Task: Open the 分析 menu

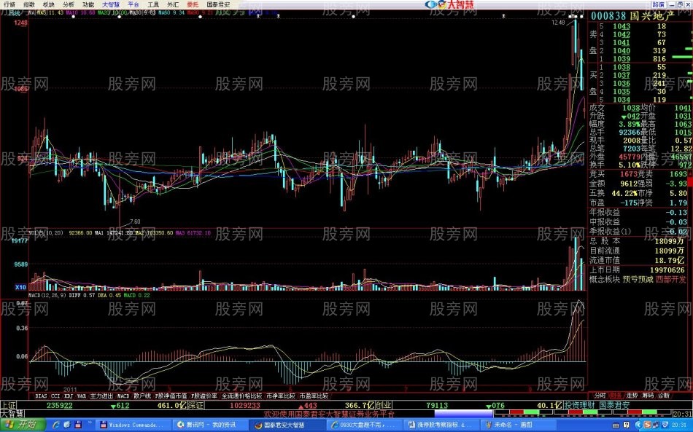Action: [x=68, y=4]
